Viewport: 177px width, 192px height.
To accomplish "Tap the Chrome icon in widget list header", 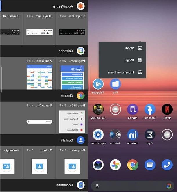I will tap(81, 95).
